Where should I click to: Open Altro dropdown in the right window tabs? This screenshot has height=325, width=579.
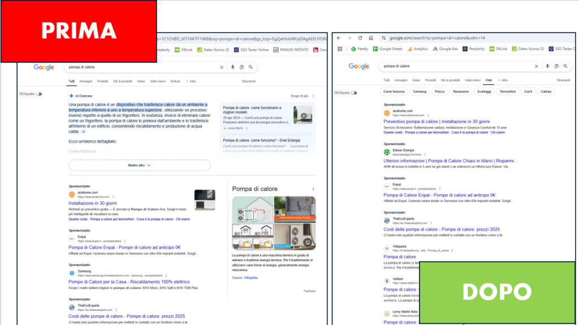point(503,80)
